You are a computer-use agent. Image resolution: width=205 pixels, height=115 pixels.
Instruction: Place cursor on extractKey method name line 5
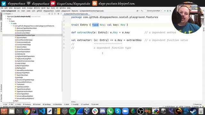[x=85, y=33]
